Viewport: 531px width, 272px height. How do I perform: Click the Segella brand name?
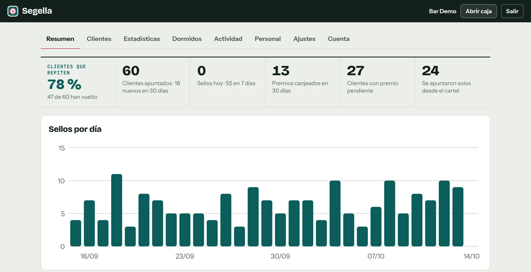click(x=37, y=11)
